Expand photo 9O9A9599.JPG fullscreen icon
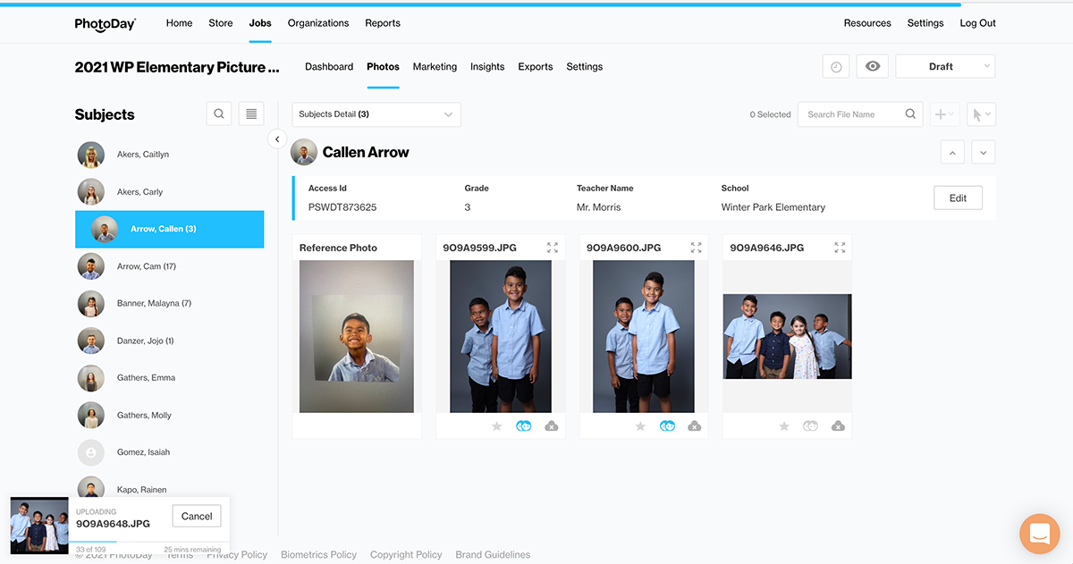 553,248
